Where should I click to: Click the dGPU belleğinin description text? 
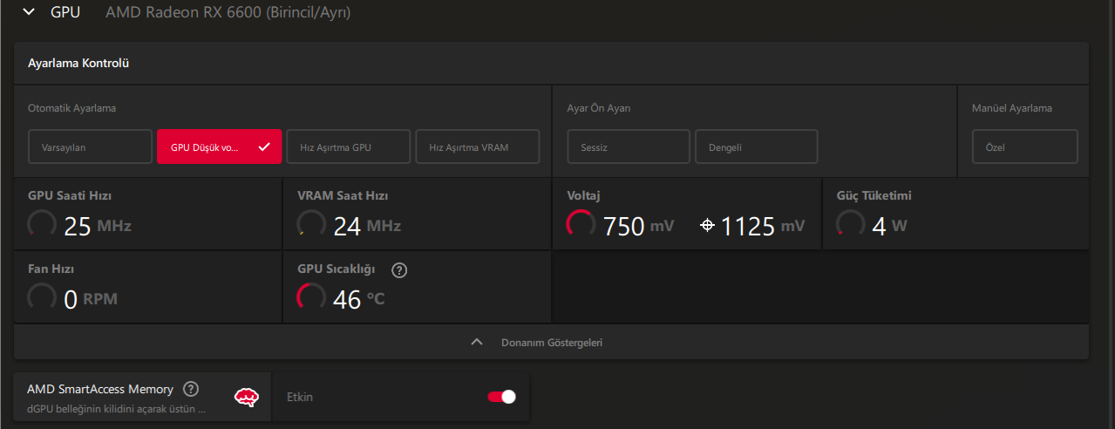click(x=117, y=408)
